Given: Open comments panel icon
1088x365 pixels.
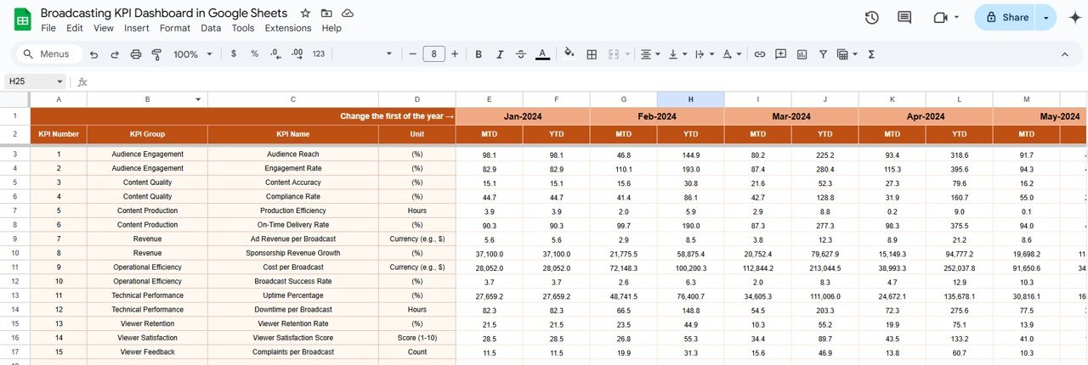Looking at the screenshot, I should 904,18.
